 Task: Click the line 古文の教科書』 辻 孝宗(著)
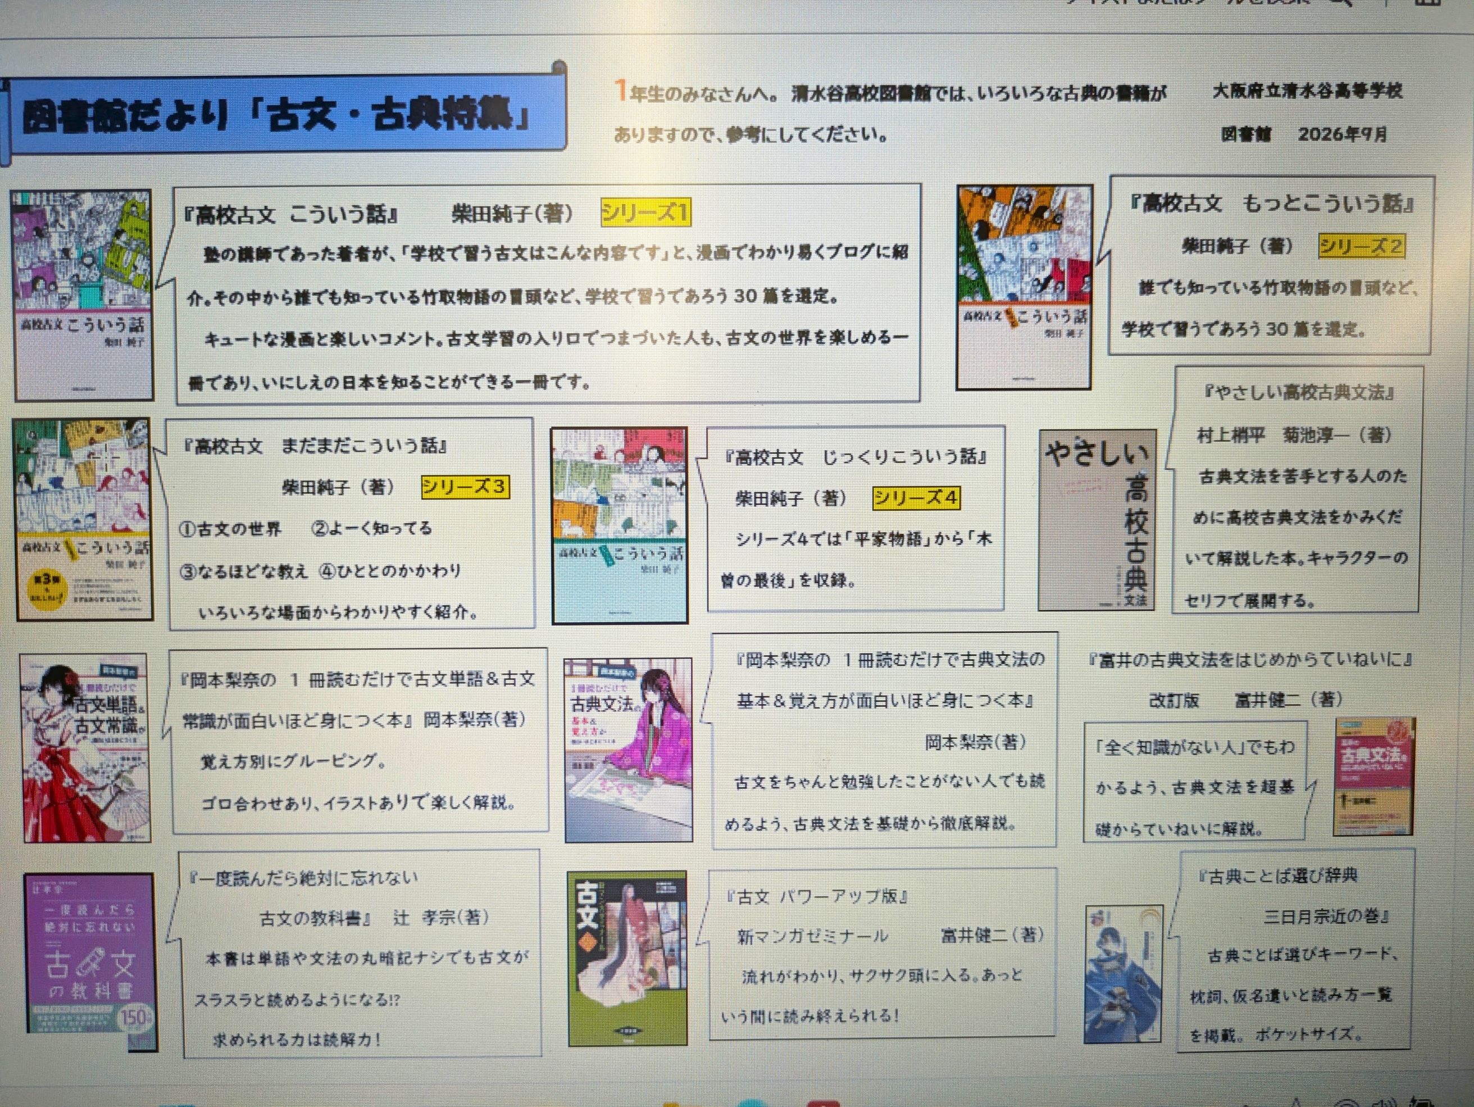pyautogui.click(x=375, y=918)
